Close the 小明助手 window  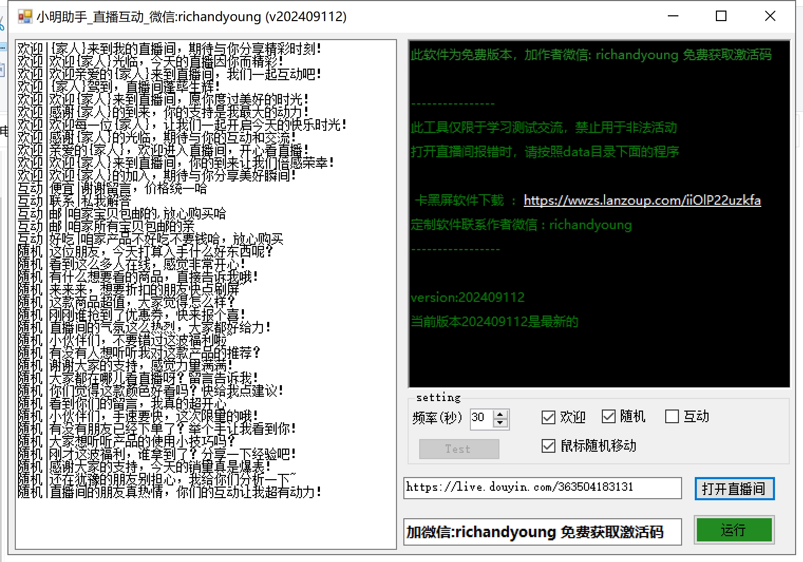770,16
